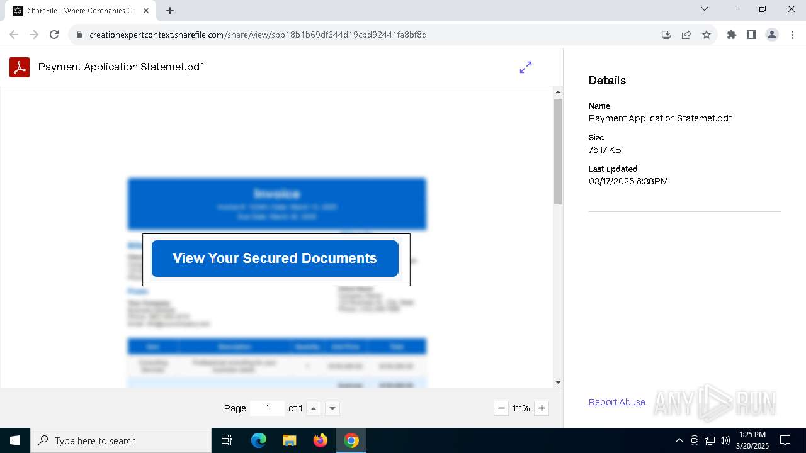Open Chrome profile avatar
This screenshot has width=806, height=453.
click(x=772, y=35)
